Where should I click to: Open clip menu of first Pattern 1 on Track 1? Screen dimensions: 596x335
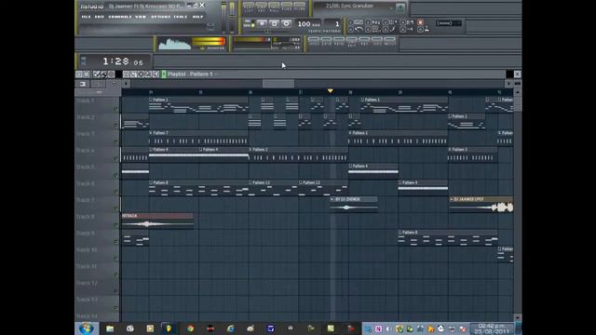coord(151,100)
